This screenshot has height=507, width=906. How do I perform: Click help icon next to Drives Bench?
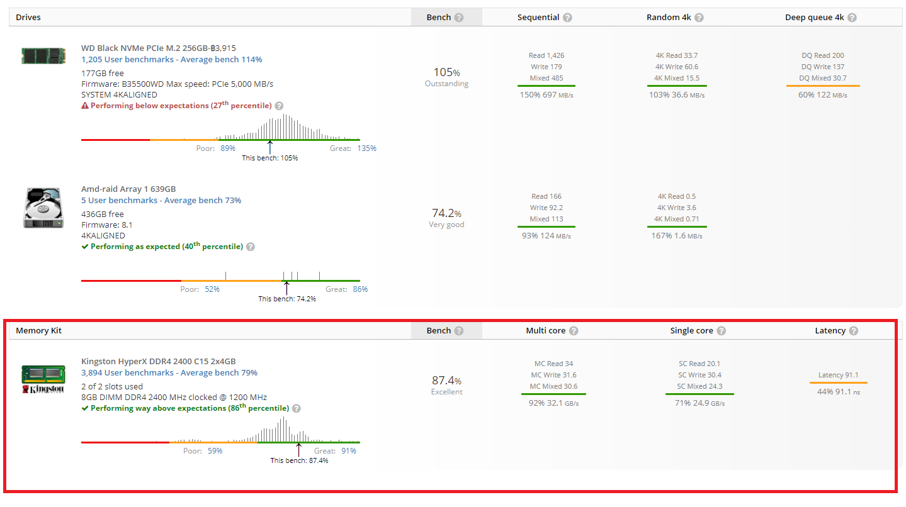[459, 18]
